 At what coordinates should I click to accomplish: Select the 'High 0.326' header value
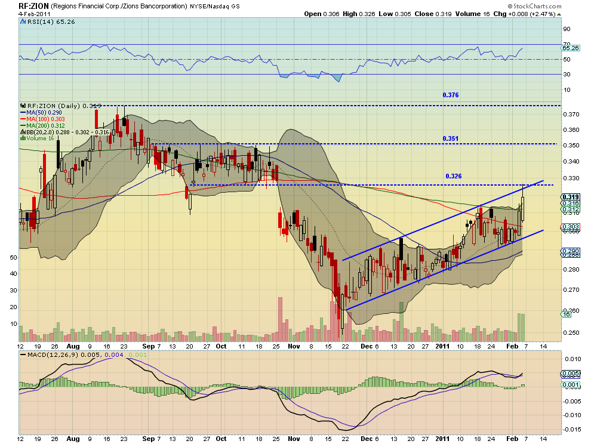[x=359, y=14]
